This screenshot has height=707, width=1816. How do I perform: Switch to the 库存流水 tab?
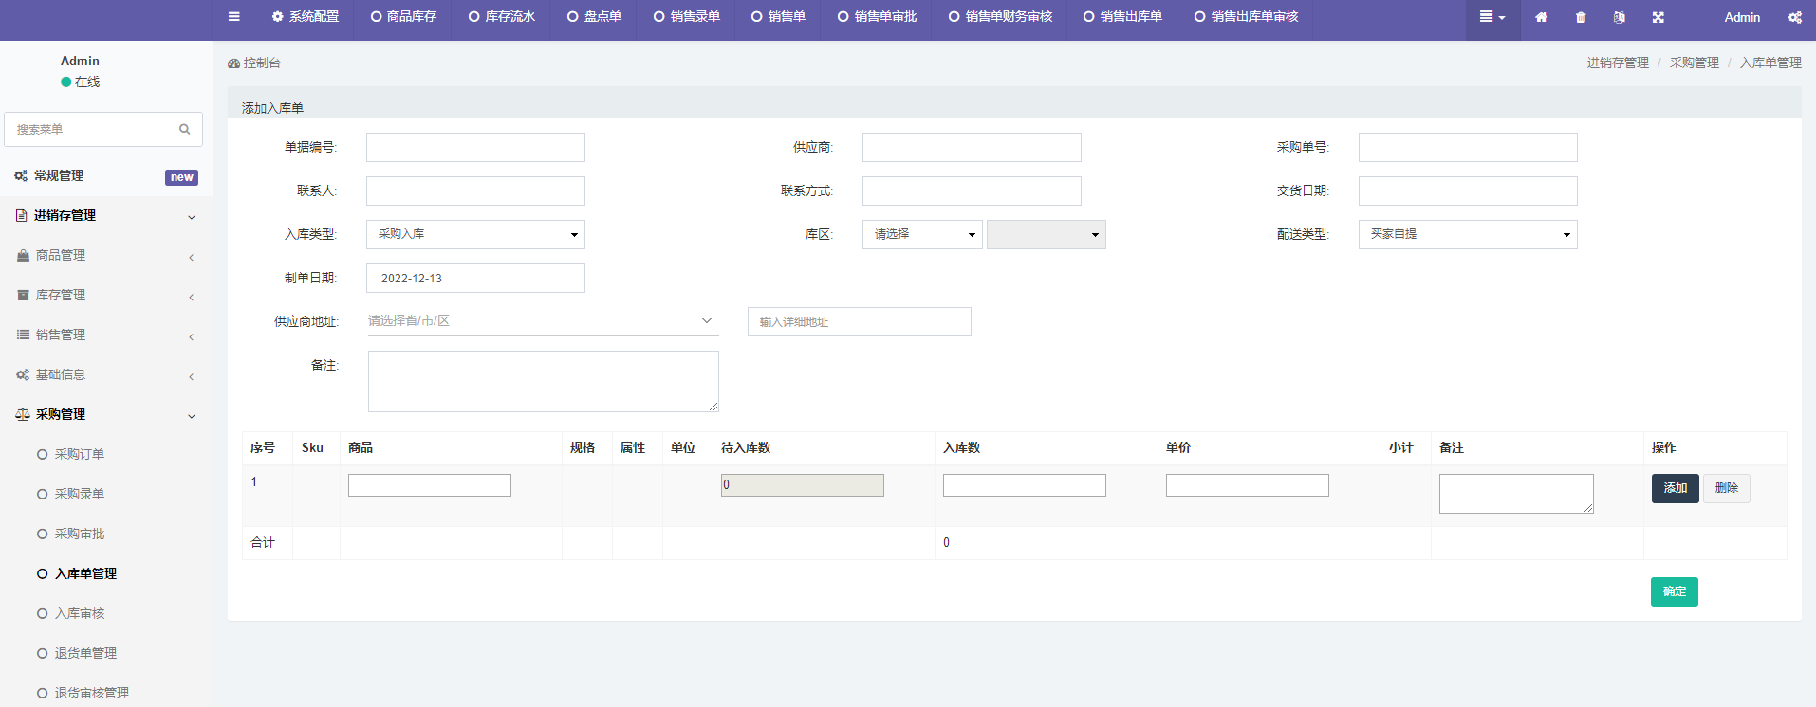pos(502,16)
